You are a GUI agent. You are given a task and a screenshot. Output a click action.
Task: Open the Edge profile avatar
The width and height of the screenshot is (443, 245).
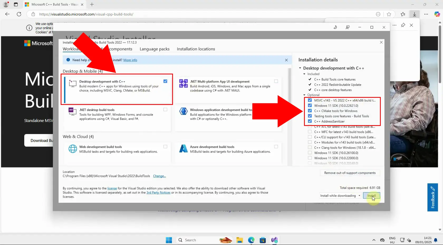(x=6, y=4)
